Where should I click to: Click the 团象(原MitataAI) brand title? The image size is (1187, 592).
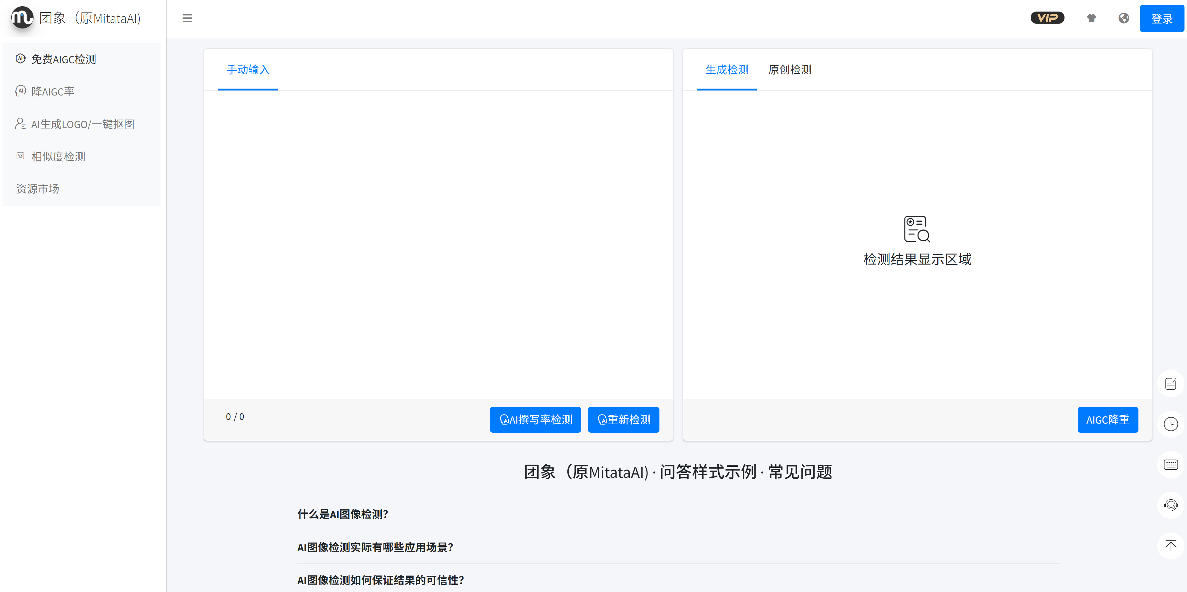click(90, 18)
